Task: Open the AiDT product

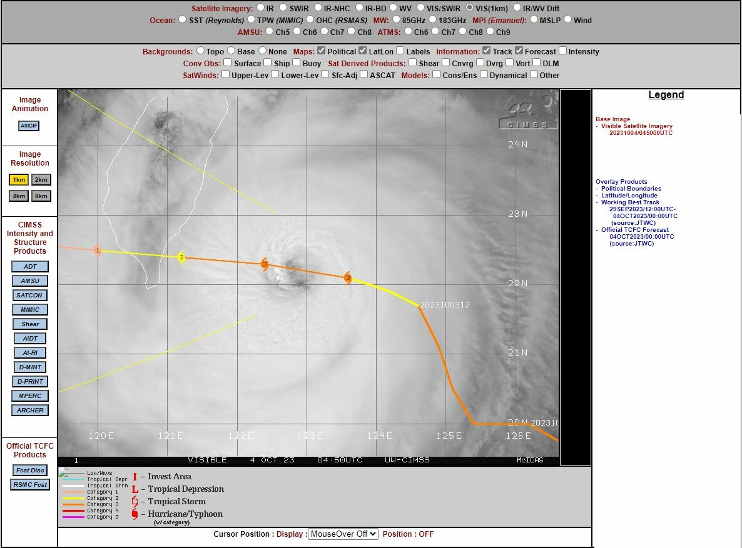Action: (30, 339)
